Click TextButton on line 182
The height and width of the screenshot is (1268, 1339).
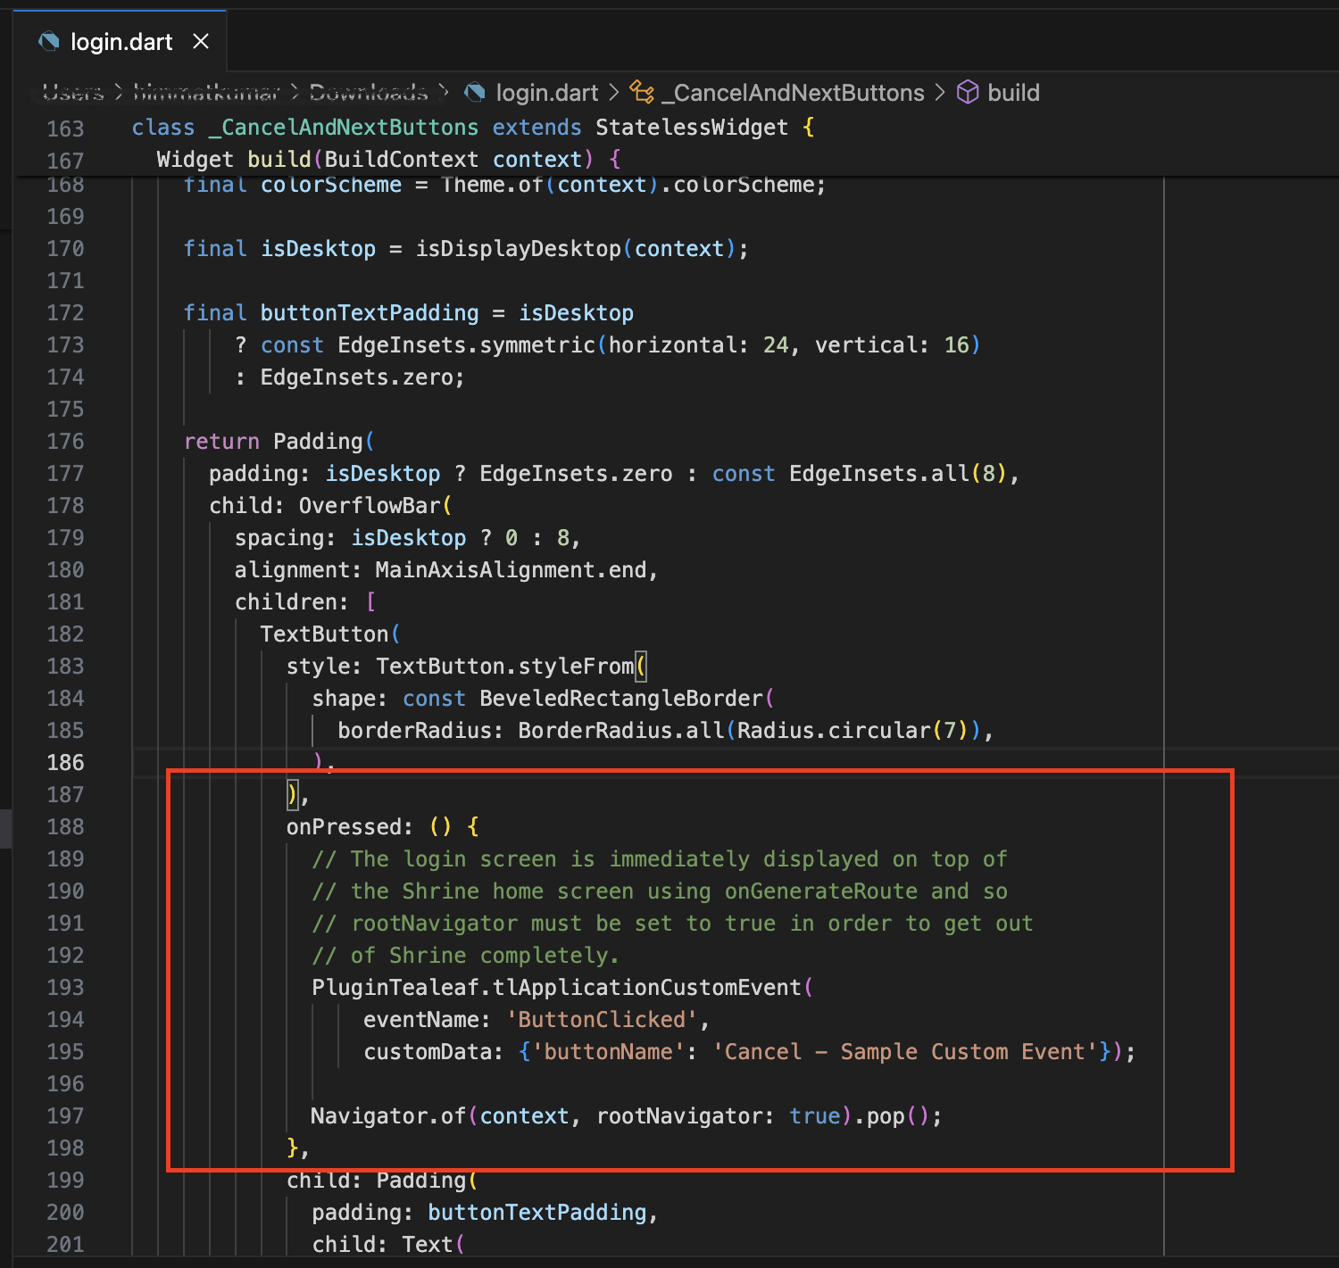(x=324, y=634)
